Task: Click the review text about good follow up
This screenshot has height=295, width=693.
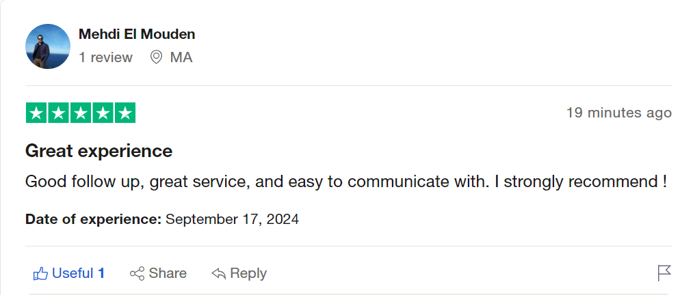Action: point(345,182)
